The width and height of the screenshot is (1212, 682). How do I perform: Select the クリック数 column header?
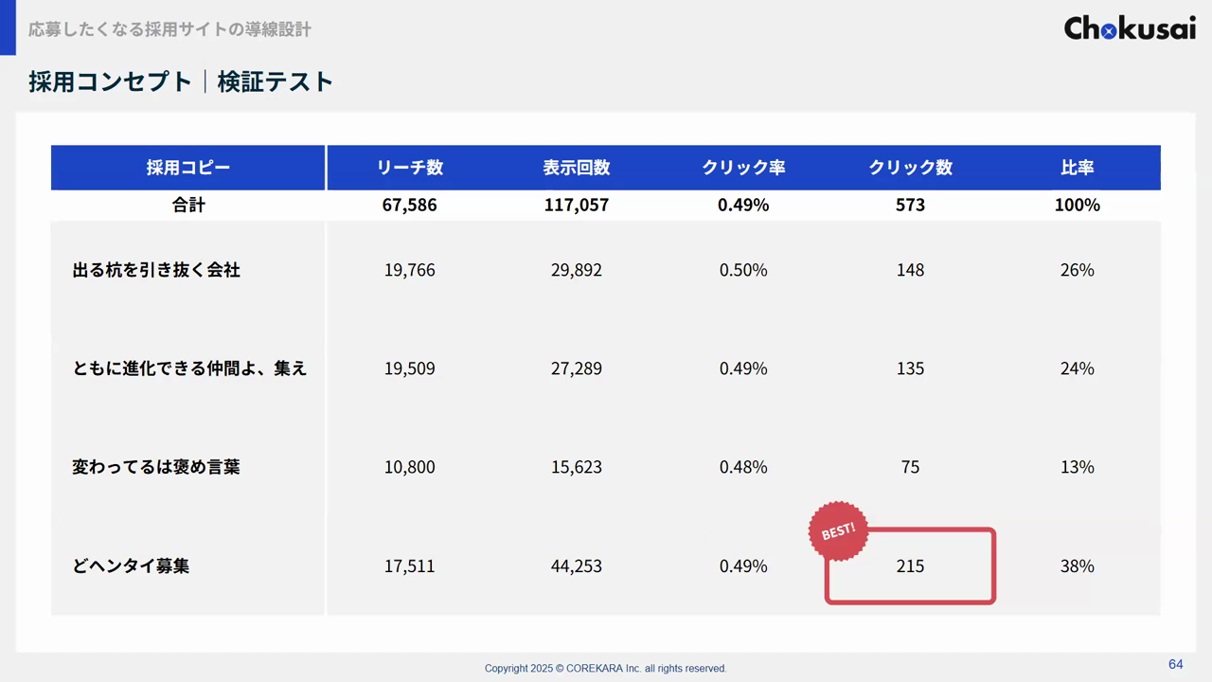[x=910, y=168]
